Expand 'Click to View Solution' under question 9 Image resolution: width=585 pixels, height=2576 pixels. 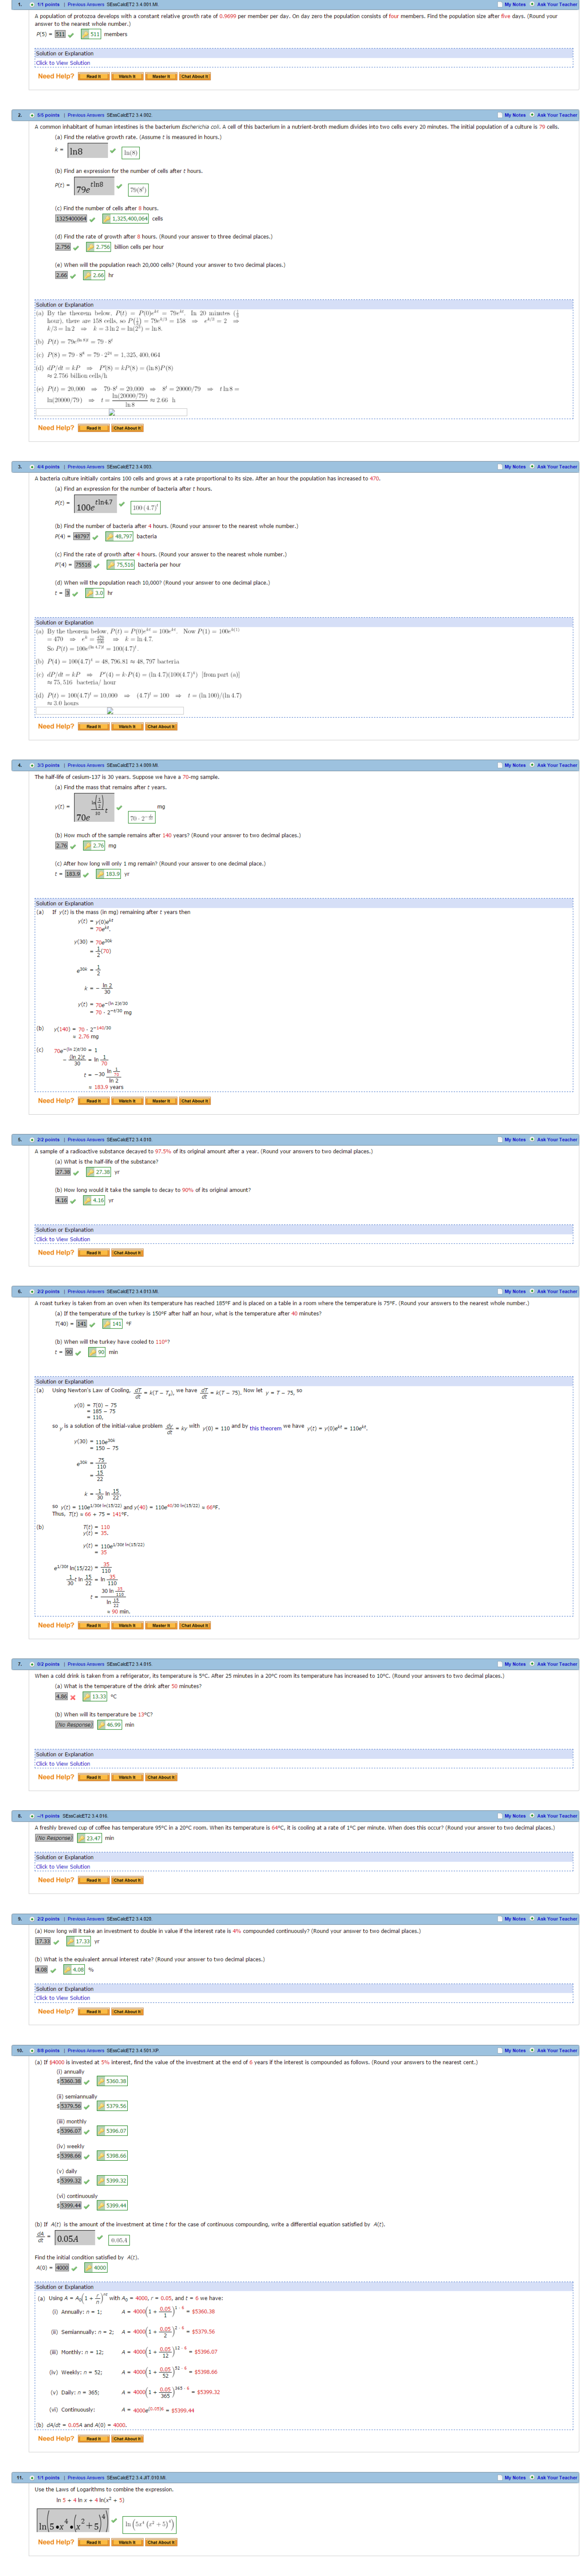pyautogui.click(x=63, y=1998)
